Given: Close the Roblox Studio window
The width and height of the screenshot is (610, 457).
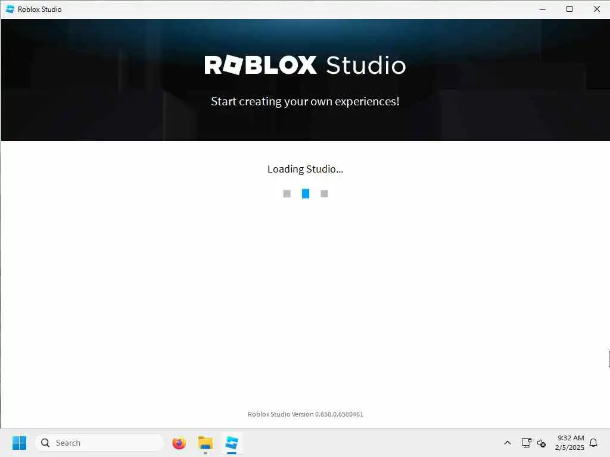Looking at the screenshot, I should tap(597, 9).
